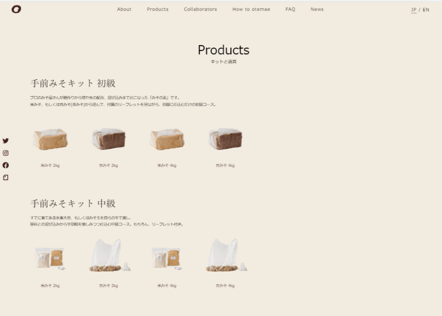The height and width of the screenshot is (316, 442).
Task: Click the 初級 豆みそ 4kg text label
Action: click(x=225, y=166)
